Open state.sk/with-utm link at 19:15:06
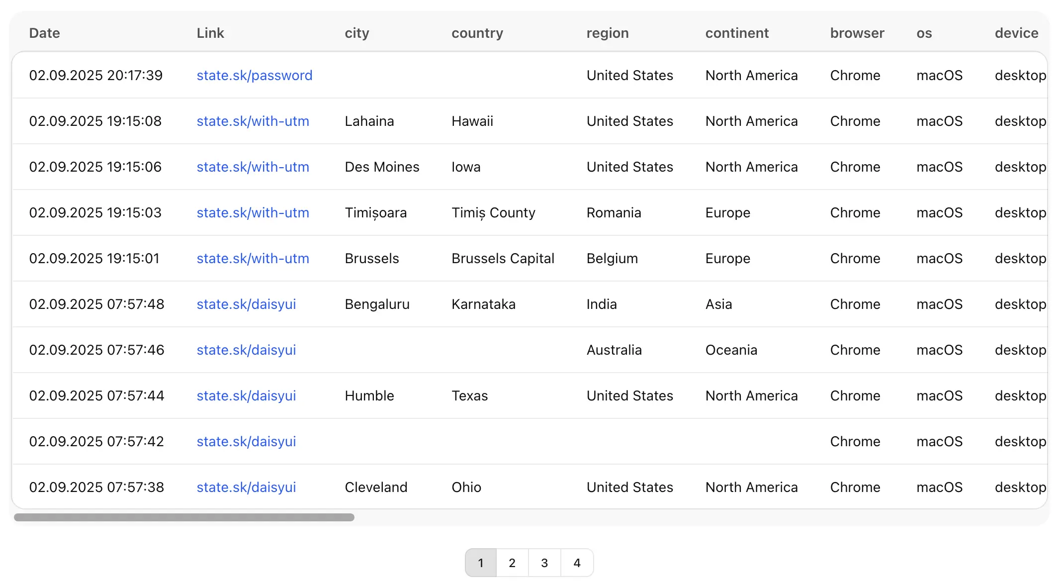The height and width of the screenshot is (588, 1060). tap(253, 167)
